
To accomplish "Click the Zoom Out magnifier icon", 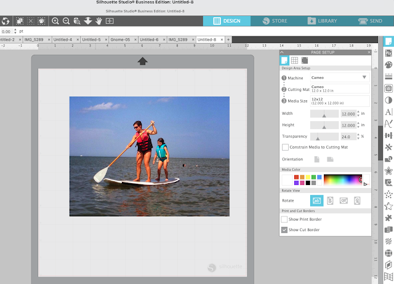I will pos(66,21).
